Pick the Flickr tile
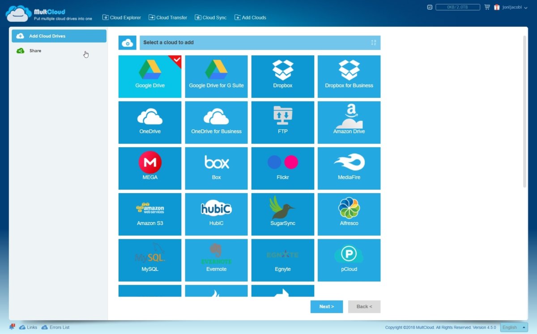 tap(283, 169)
